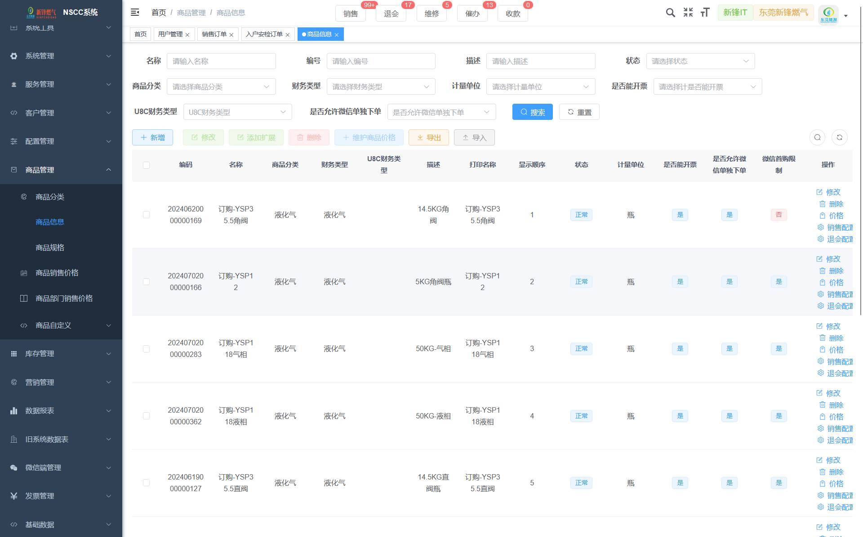Click the 导入 button
863x537 pixels.
474,137
